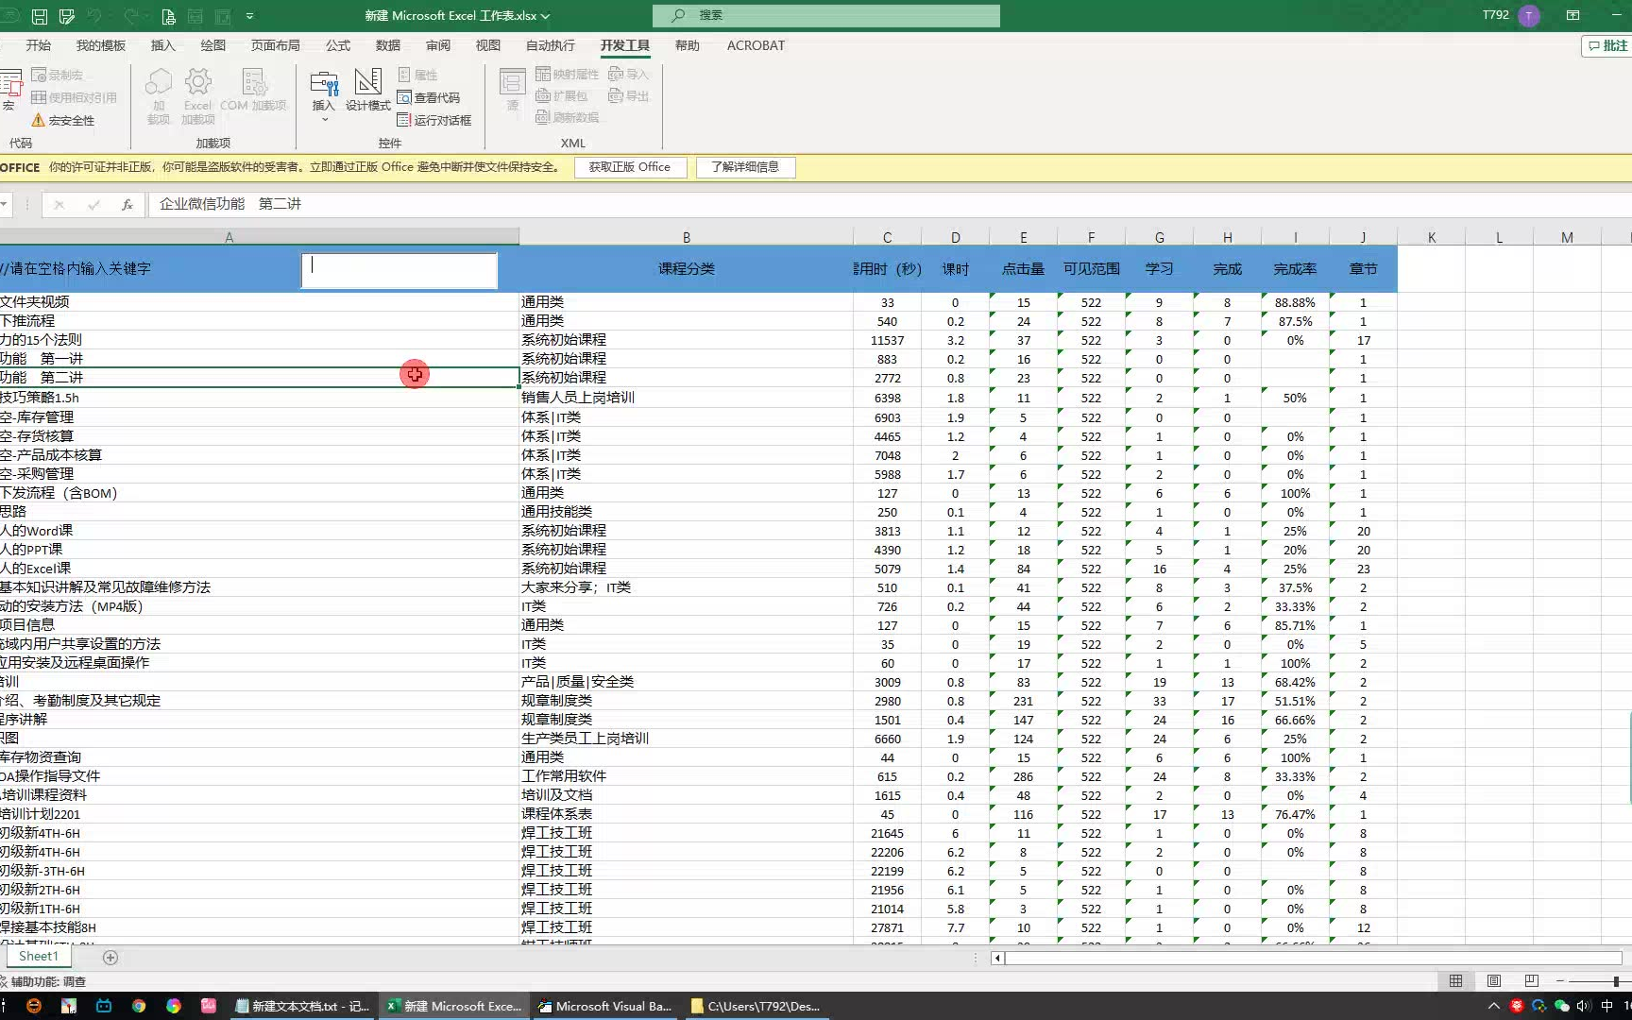Toggle Normal view in the status bar
Screen dimensions: 1632x1020
click(1455, 980)
